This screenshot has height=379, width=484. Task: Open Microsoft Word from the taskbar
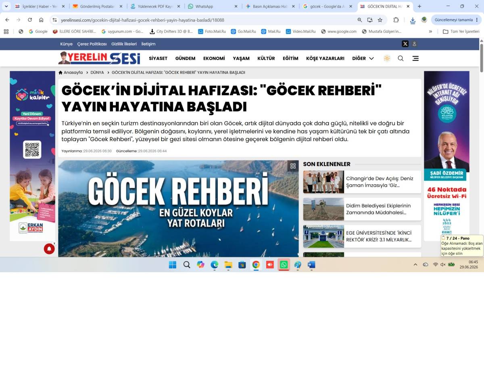pyautogui.click(x=311, y=264)
